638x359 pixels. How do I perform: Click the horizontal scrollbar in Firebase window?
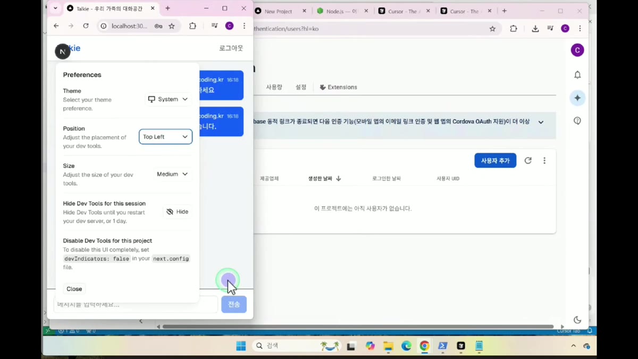[358, 327]
